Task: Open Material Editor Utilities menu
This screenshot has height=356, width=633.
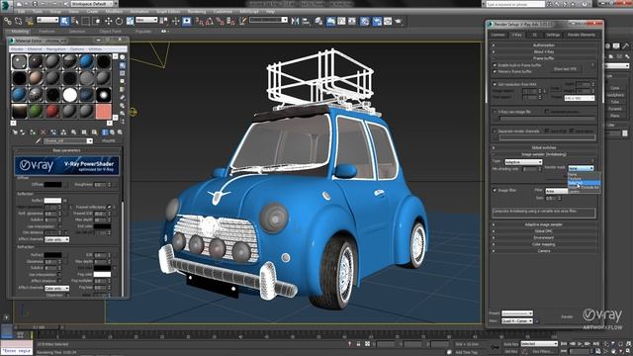Action: [x=95, y=48]
